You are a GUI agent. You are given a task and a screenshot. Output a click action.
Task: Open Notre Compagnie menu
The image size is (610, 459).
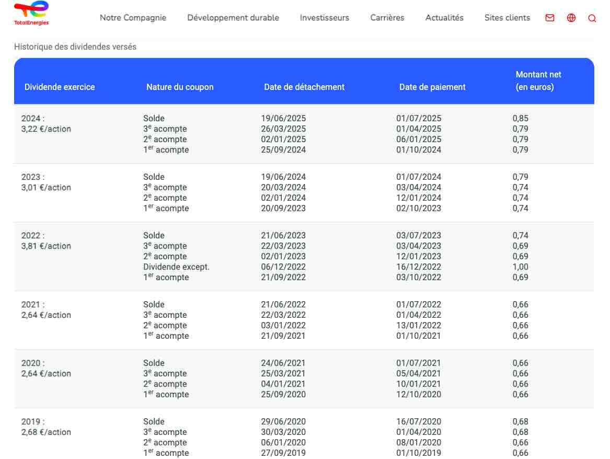tap(133, 18)
